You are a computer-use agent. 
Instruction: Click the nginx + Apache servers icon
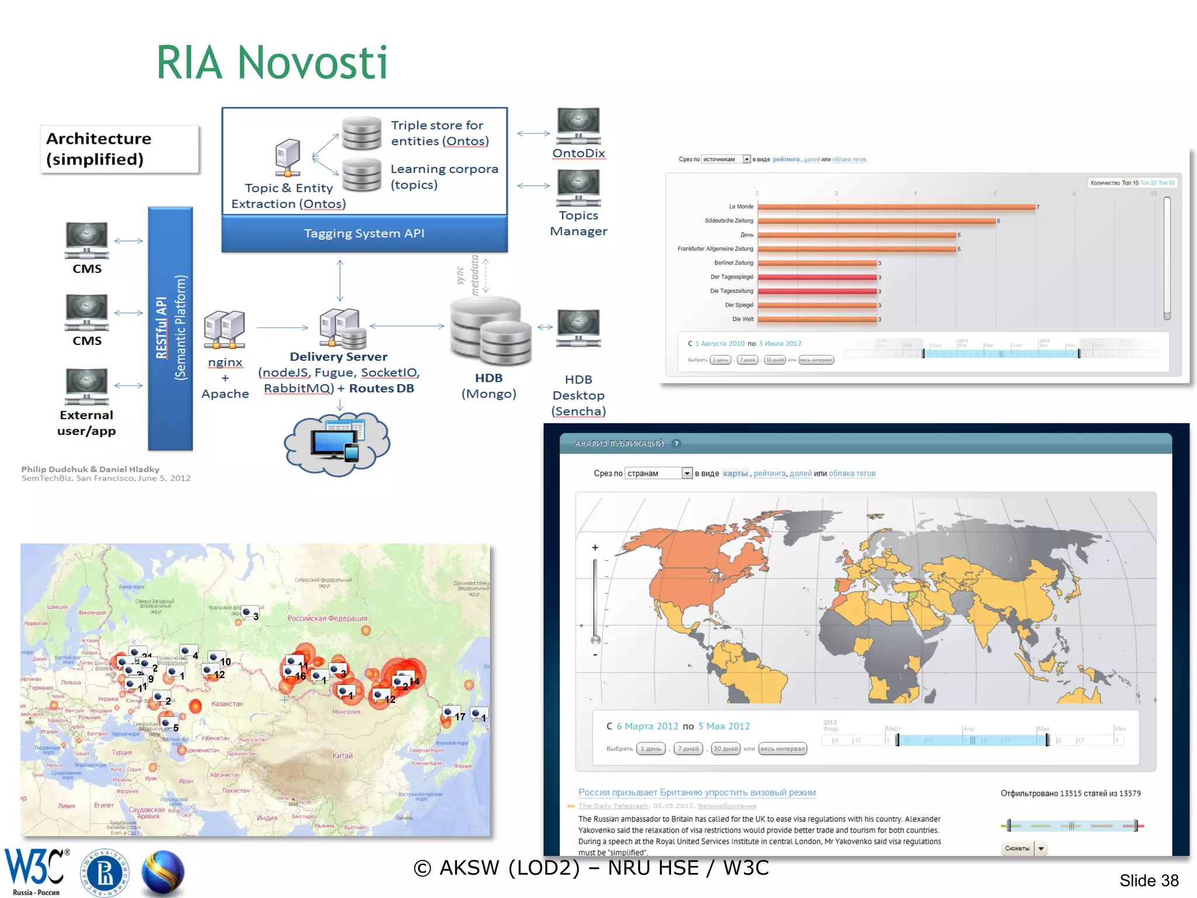[x=224, y=331]
